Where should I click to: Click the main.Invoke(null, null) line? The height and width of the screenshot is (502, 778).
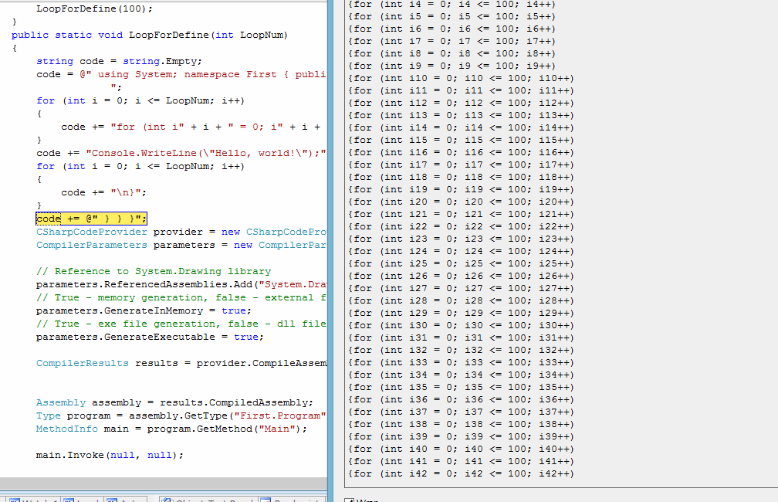110,455
